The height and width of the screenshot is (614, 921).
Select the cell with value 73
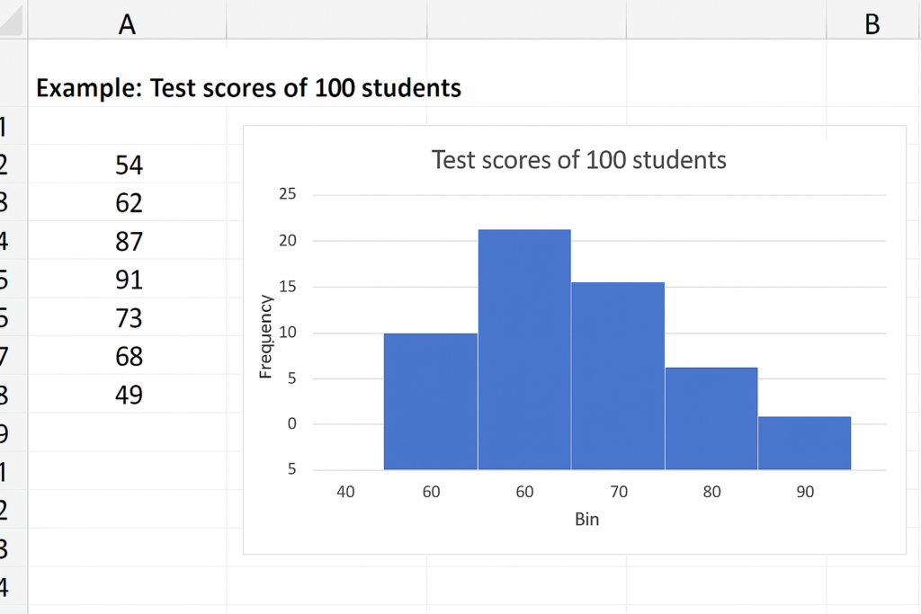[x=129, y=318]
